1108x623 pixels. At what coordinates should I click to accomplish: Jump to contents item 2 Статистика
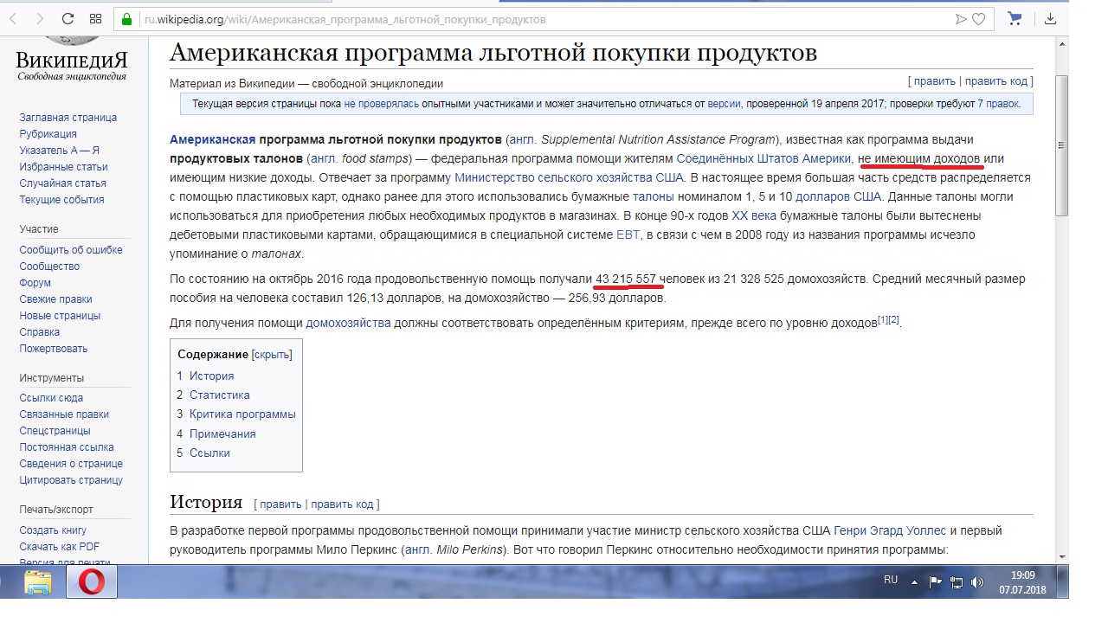tap(220, 395)
